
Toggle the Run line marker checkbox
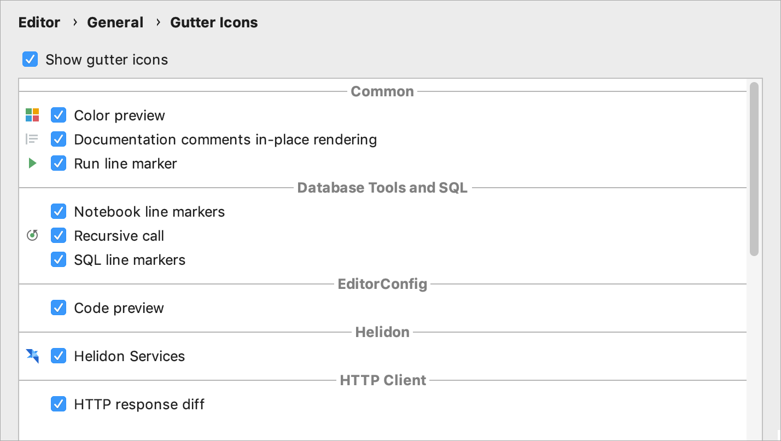[x=59, y=163]
